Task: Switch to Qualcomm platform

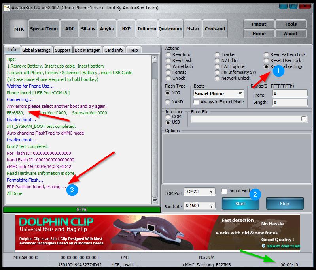Action: tap(170, 29)
